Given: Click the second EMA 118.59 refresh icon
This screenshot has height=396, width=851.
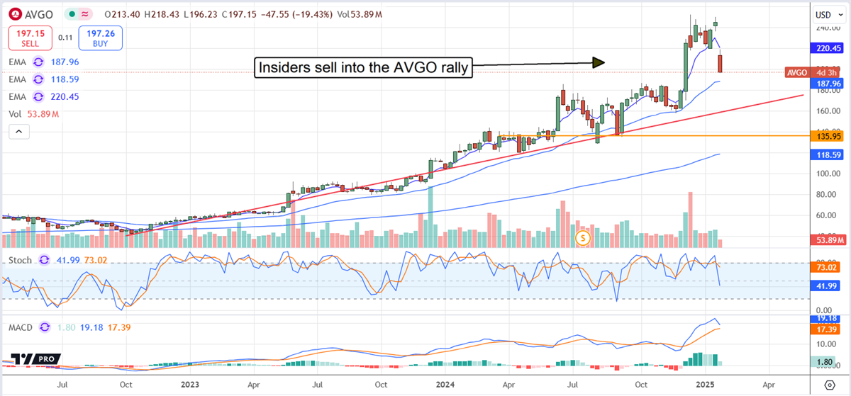Looking at the screenshot, I should coord(38,79).
